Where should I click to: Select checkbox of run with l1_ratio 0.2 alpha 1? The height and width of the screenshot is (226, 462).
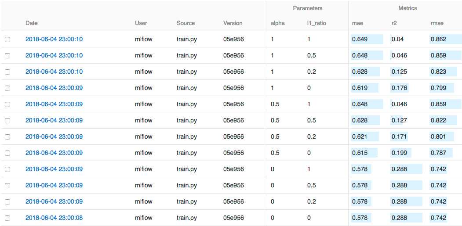pos(7,72)
